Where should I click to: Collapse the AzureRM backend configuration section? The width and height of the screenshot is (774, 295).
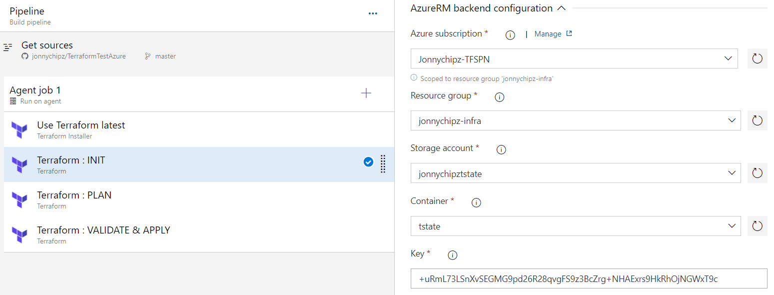[x=562, y=8]
